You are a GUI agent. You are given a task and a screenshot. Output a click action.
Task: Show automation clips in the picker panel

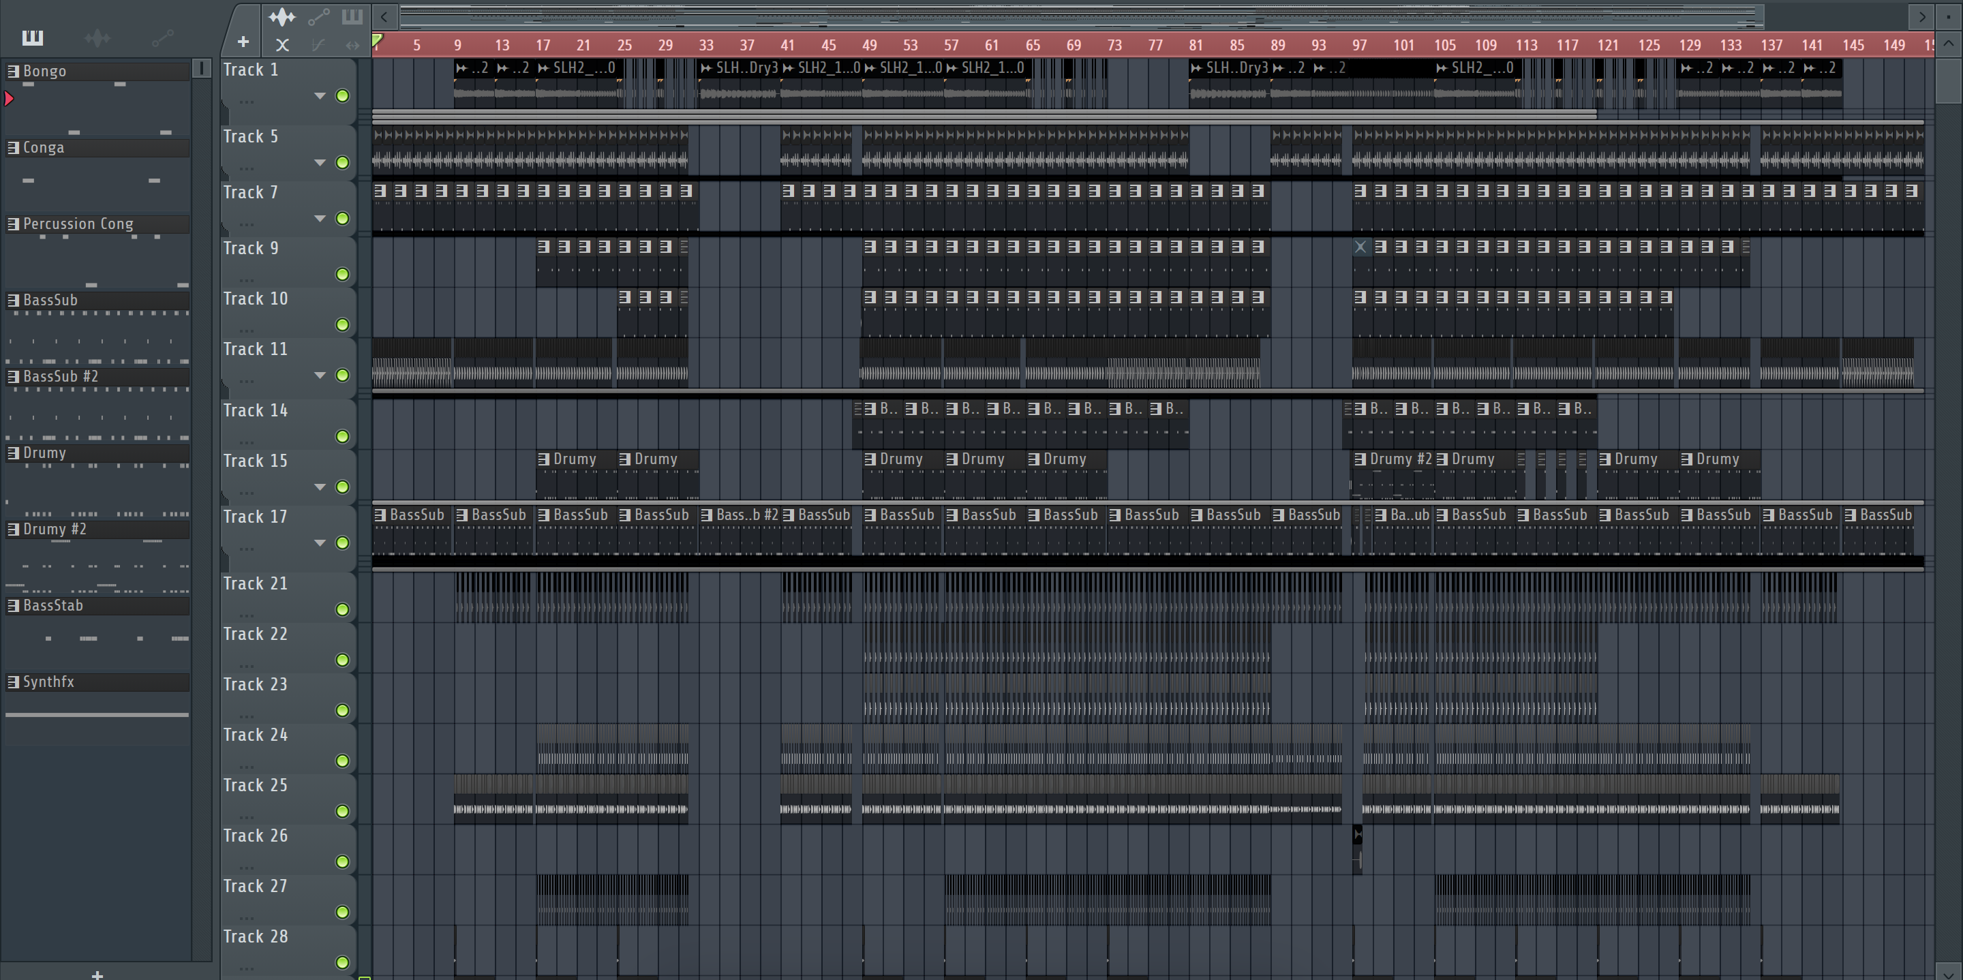point(162,37)
